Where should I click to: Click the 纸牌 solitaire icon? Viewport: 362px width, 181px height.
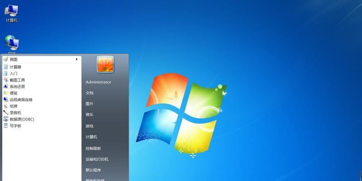pos(6,106)
